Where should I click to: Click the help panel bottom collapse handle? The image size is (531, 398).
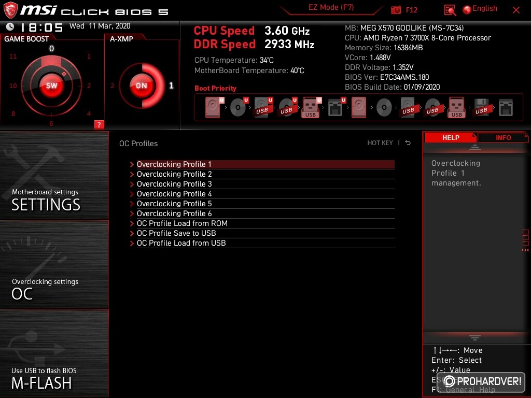pos(475,337)
